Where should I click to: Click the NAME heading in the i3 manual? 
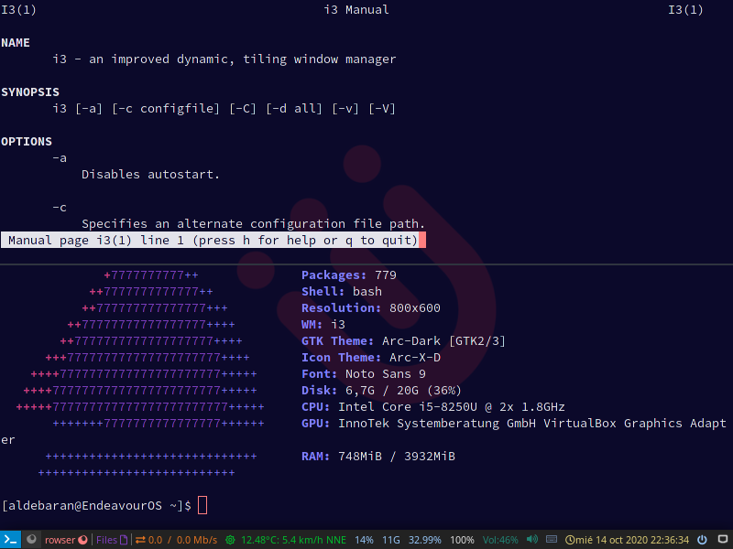[x=16, y=43]
